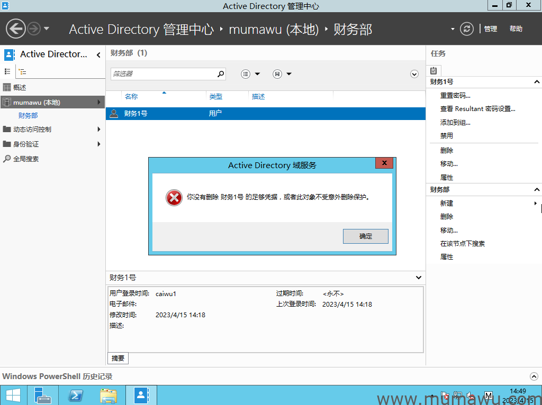The image size is (542, 405).
Task: Collapse the 财务部 tasks section
Action: point(537,190)
